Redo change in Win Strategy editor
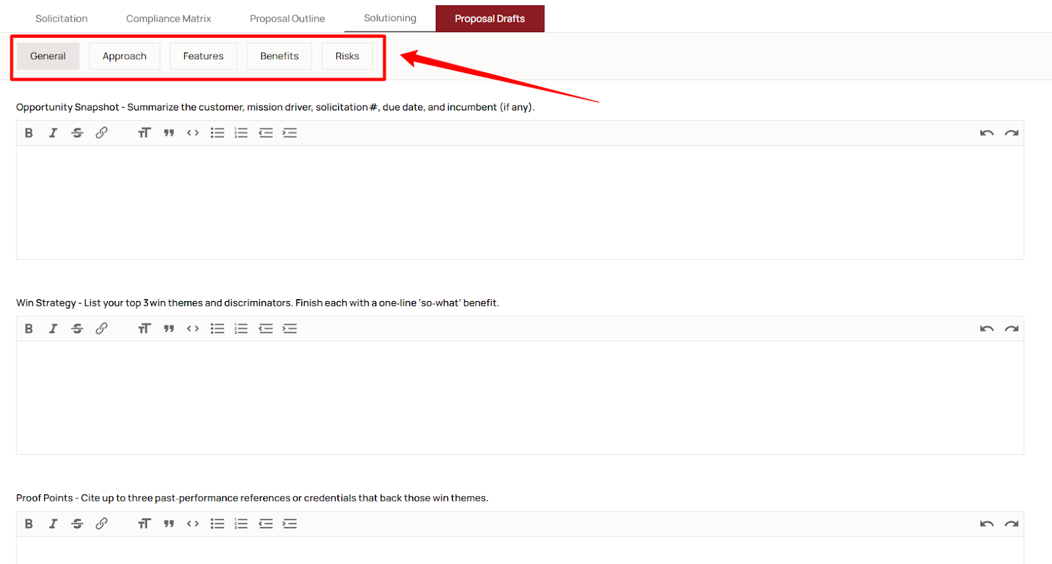 1011,329
